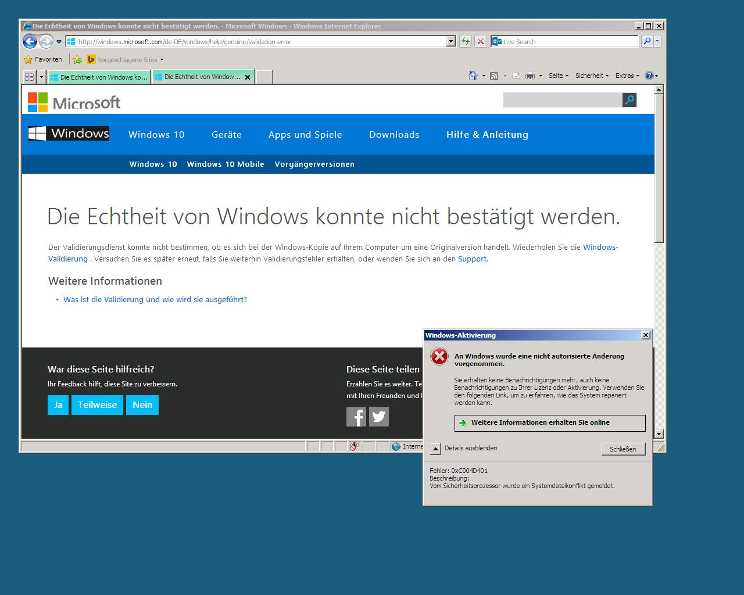Click the RSS feeds icon
The width and height of the screenshot is (744, 595).
point(494,76)
